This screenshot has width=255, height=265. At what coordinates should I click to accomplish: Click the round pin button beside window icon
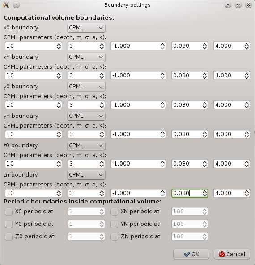(16, 5)
